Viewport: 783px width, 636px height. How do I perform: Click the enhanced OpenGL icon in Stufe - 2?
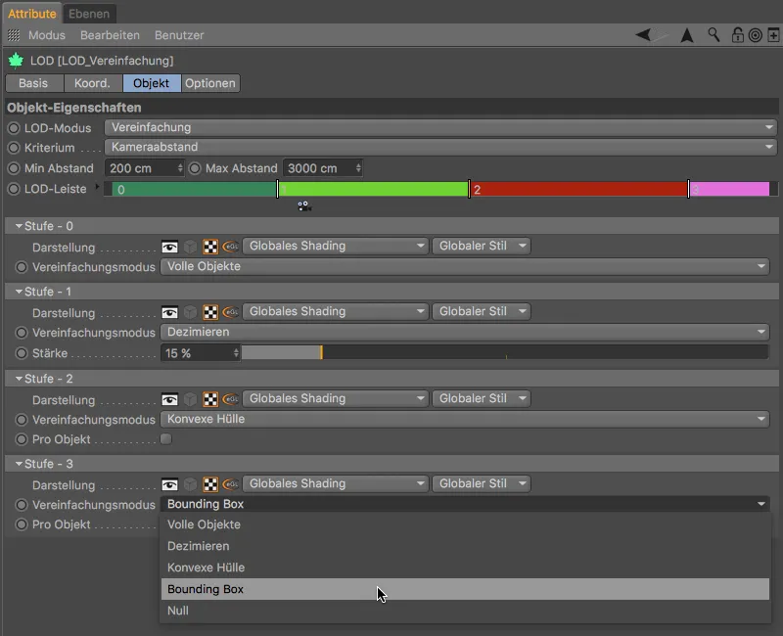[230, 398]
